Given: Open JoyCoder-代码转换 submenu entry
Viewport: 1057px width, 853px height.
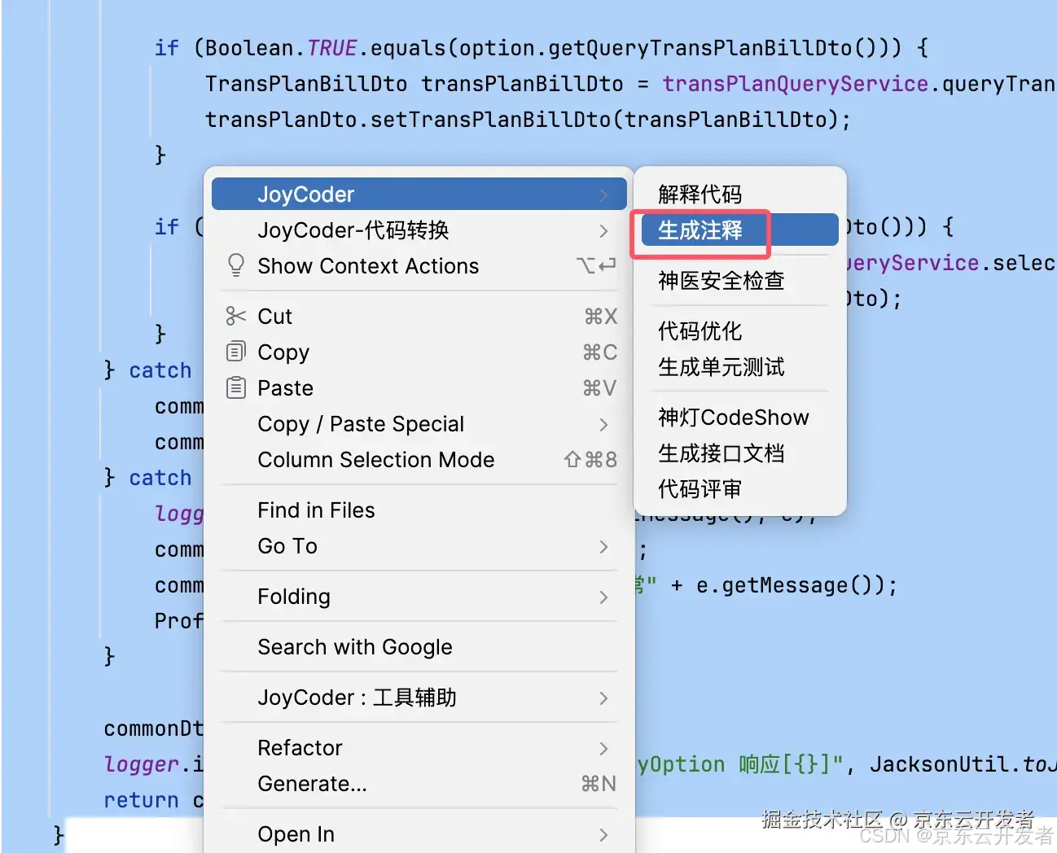Looking at the screenshot, I should click(x=419, y=230).
